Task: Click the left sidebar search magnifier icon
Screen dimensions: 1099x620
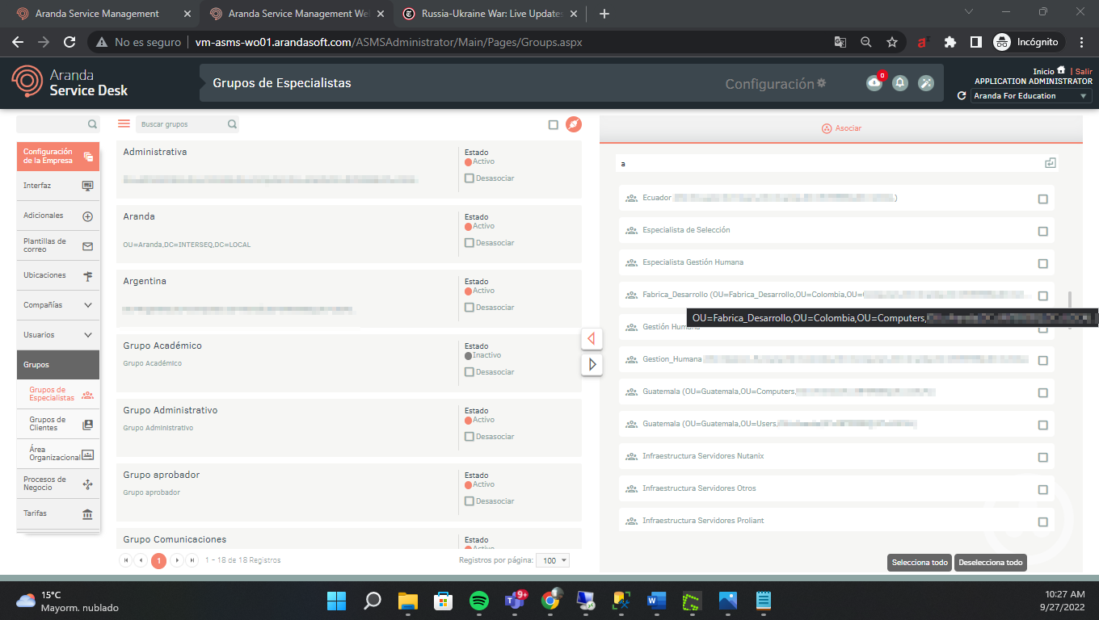Action: tap(92, 124)
